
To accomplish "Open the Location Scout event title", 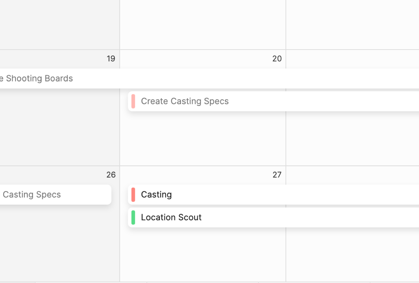I will (171, 217).
